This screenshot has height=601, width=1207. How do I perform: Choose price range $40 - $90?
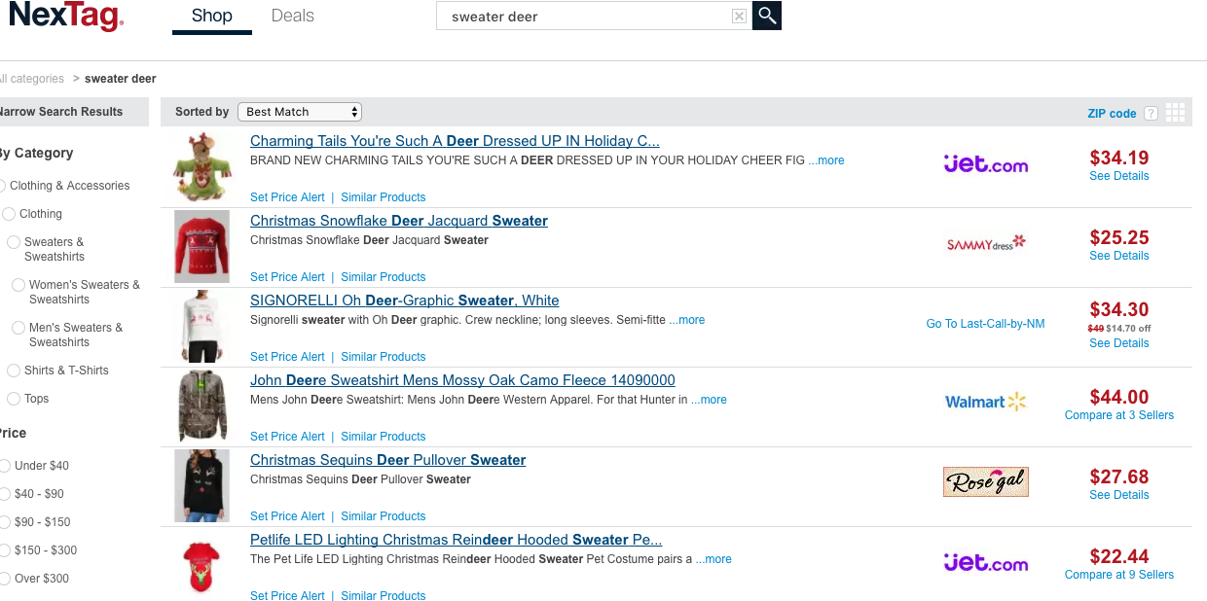pos(4,494)
